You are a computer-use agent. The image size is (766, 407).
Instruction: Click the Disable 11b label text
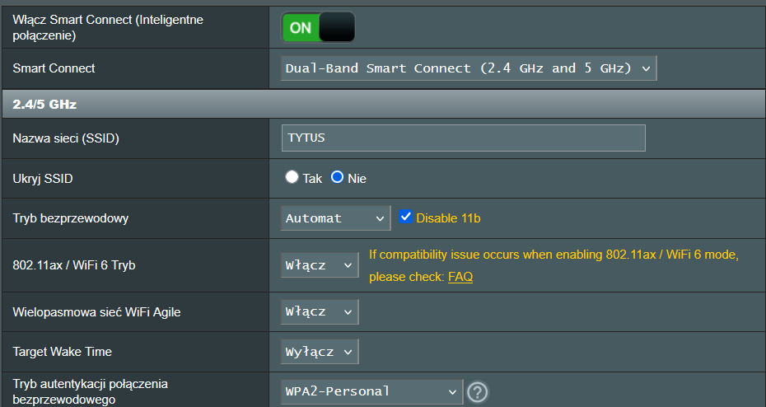[448, 218]
